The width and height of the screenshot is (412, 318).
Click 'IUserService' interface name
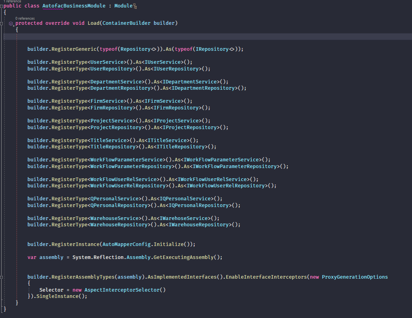pyautogui.click(x=163, y=62)
